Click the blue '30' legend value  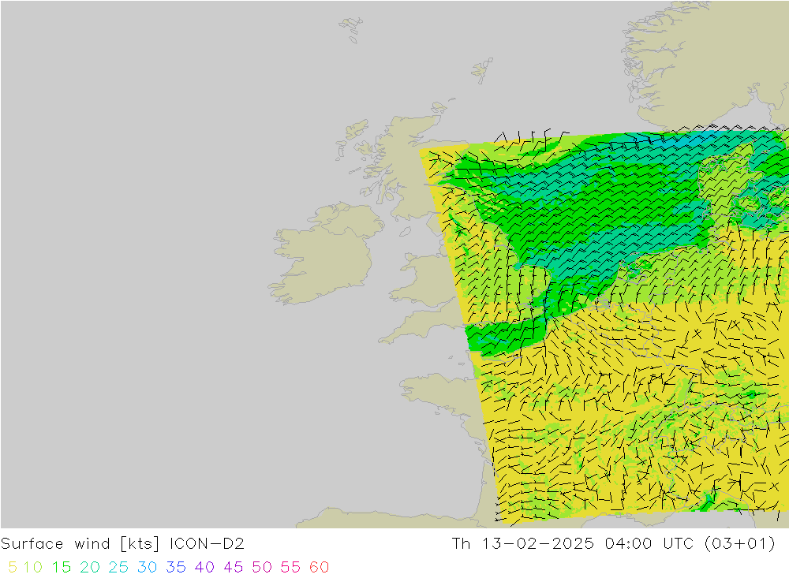148,567
